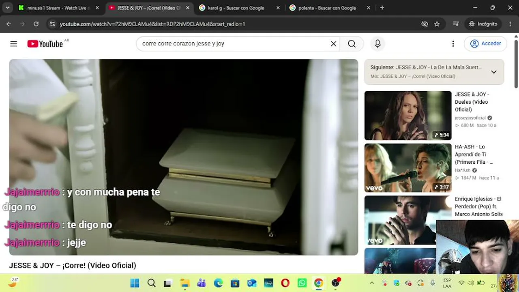Open a new browser tab

382,8
